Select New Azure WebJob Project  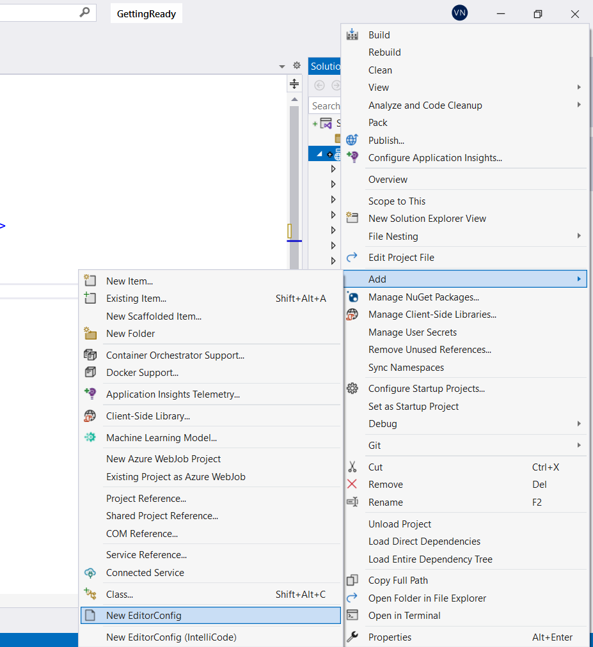coord(163,459)
